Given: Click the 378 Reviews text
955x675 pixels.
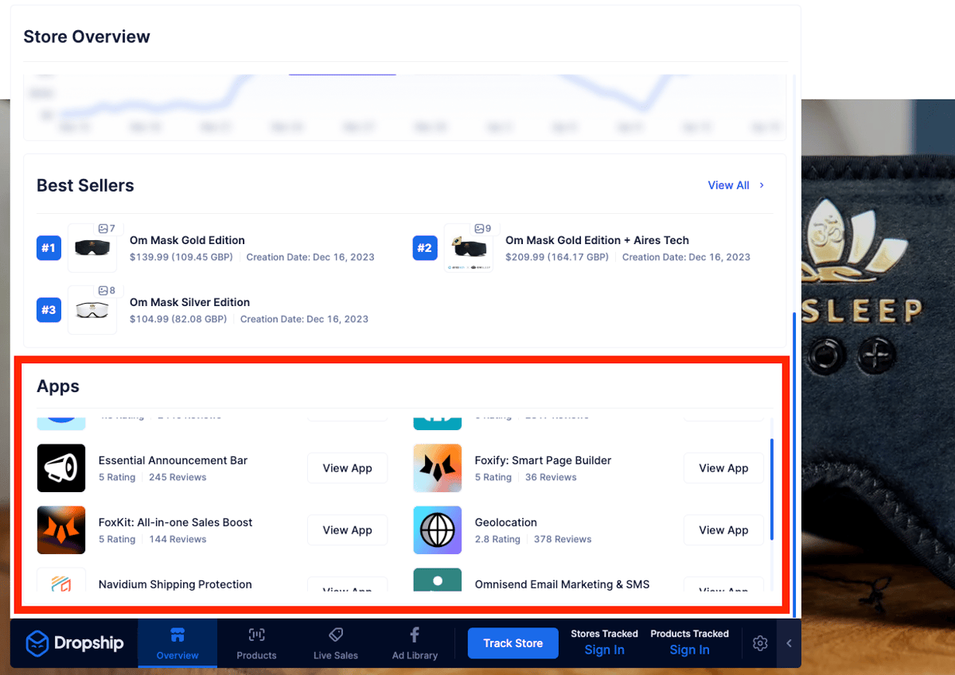Looking at the screenshot, I should [x=563, y=539].
